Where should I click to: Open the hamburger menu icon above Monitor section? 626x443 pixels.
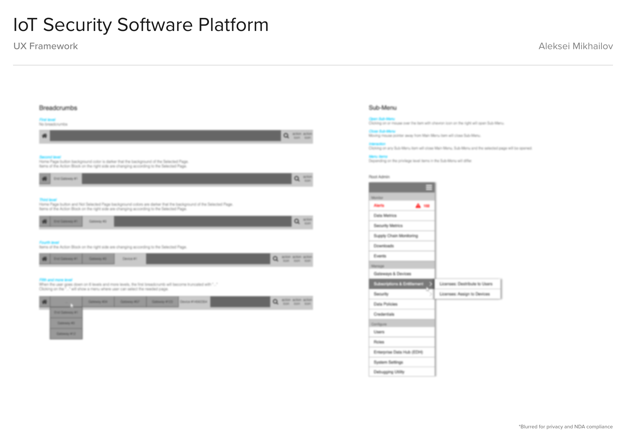point(429,187)
